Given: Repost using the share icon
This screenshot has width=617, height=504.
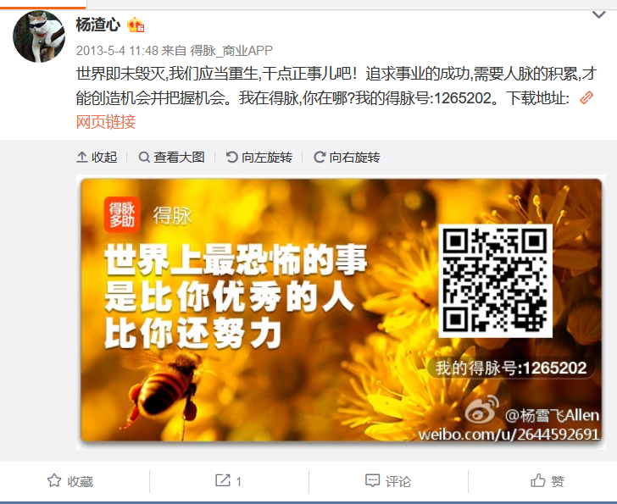Looking at the screenshot, I should click(222, 480).
